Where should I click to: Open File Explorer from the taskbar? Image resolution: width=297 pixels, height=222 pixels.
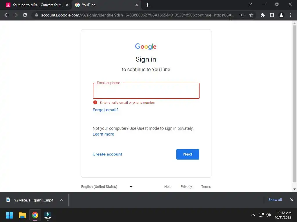tap(22, 215)
